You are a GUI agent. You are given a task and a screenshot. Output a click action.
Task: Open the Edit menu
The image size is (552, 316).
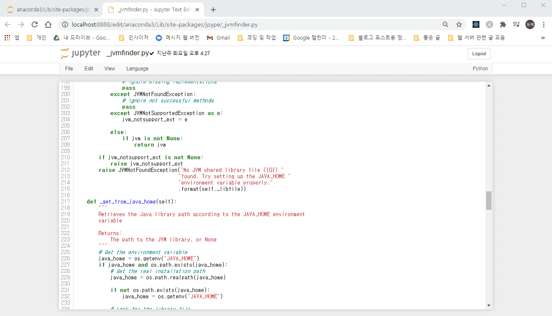click(89, 69)
